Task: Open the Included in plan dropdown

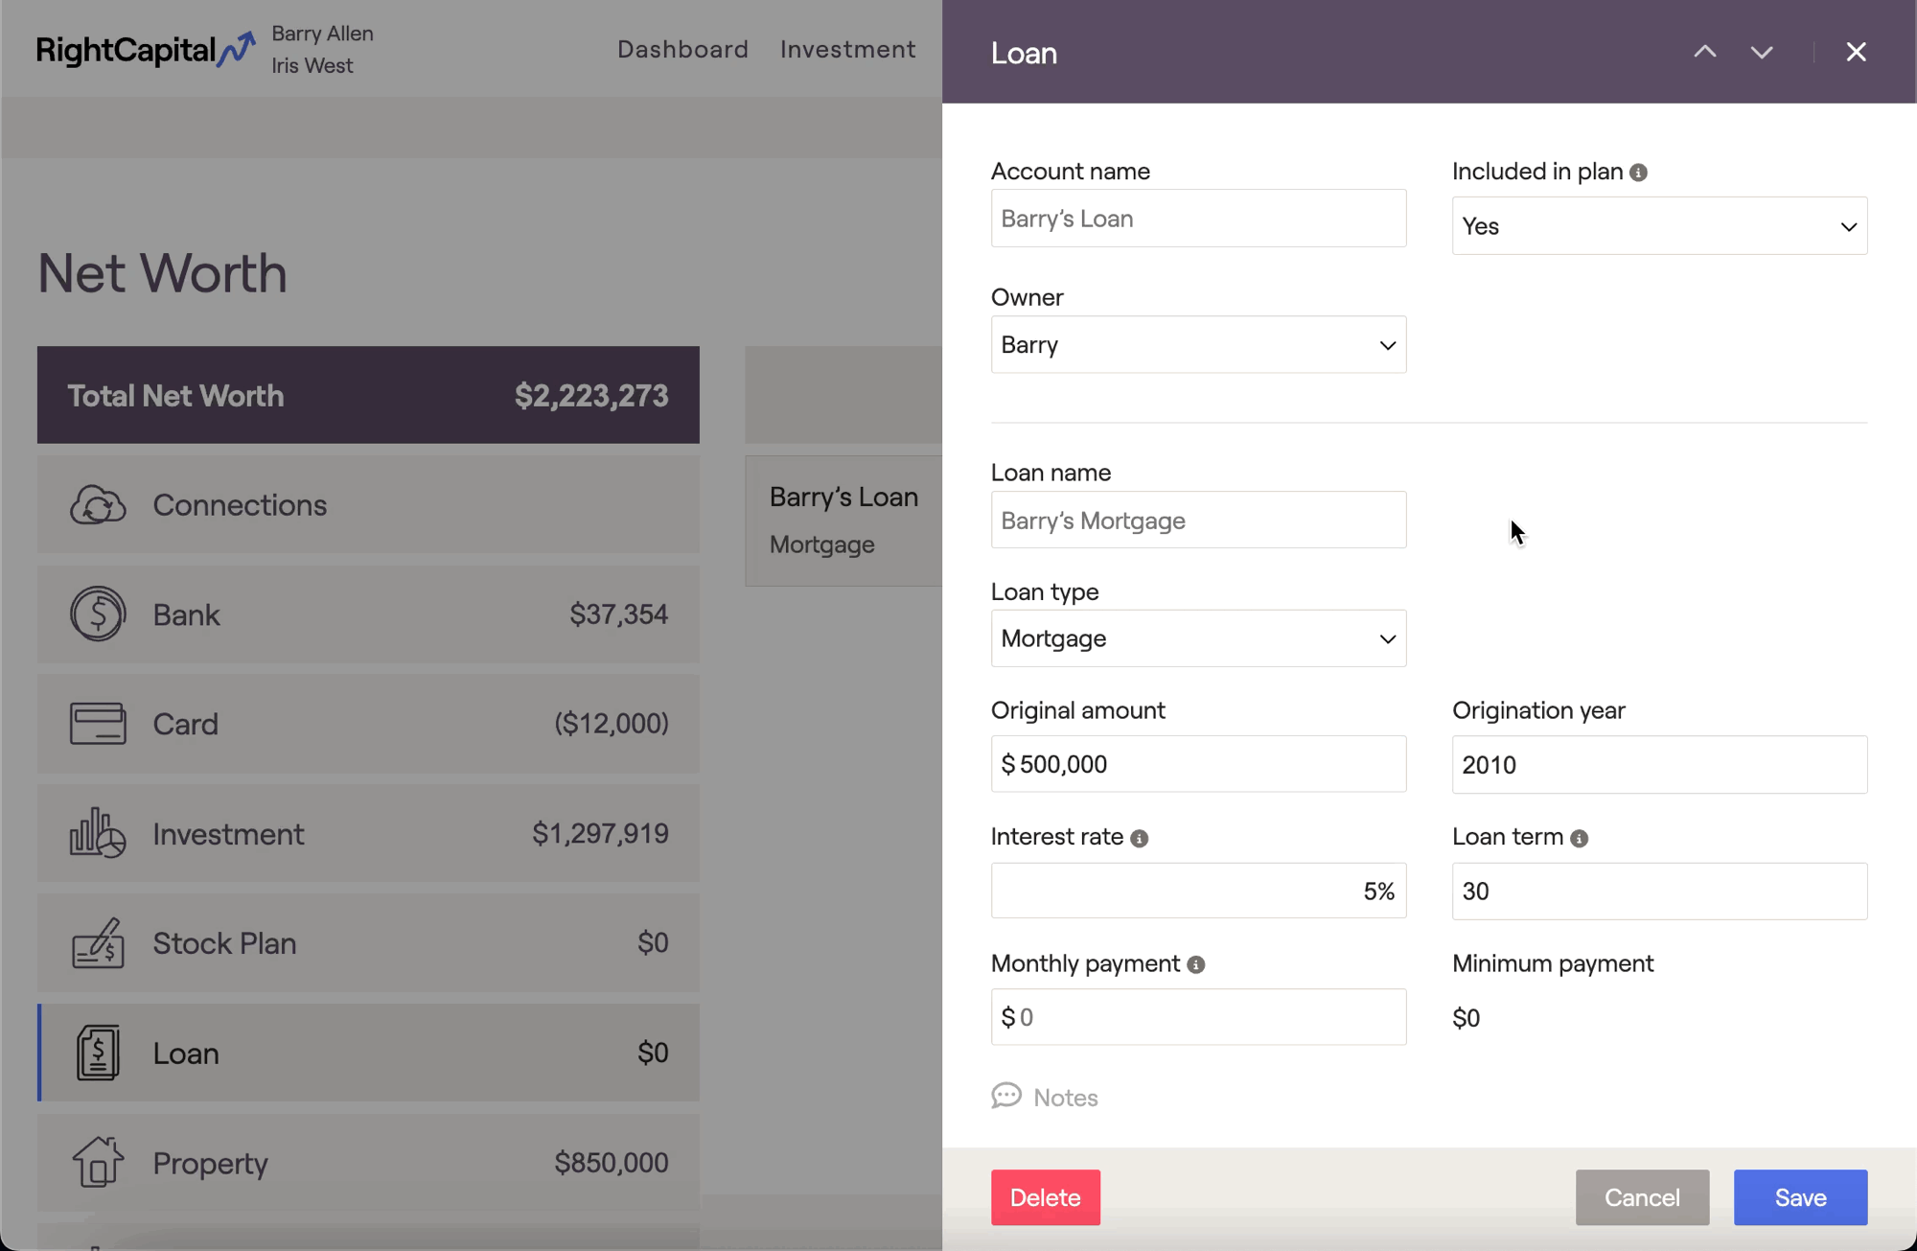Action: 1659,226
